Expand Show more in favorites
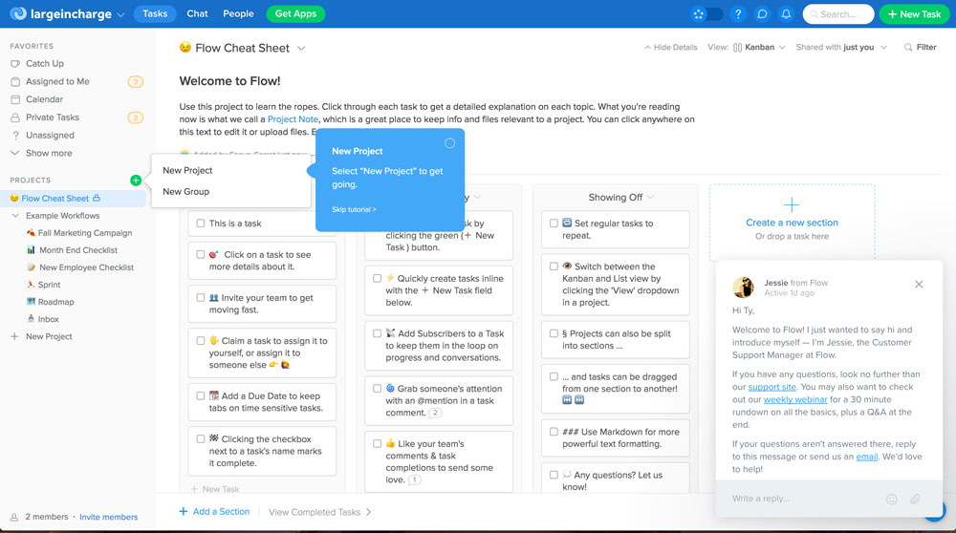The image size is (956, 533). pyautogui.click(x=49, y=153)
